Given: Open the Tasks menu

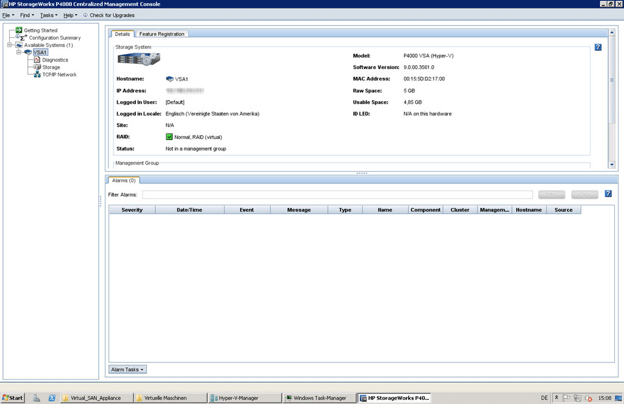Looking at the screenshot, I should pyautogui.click(x=49, y=15).
